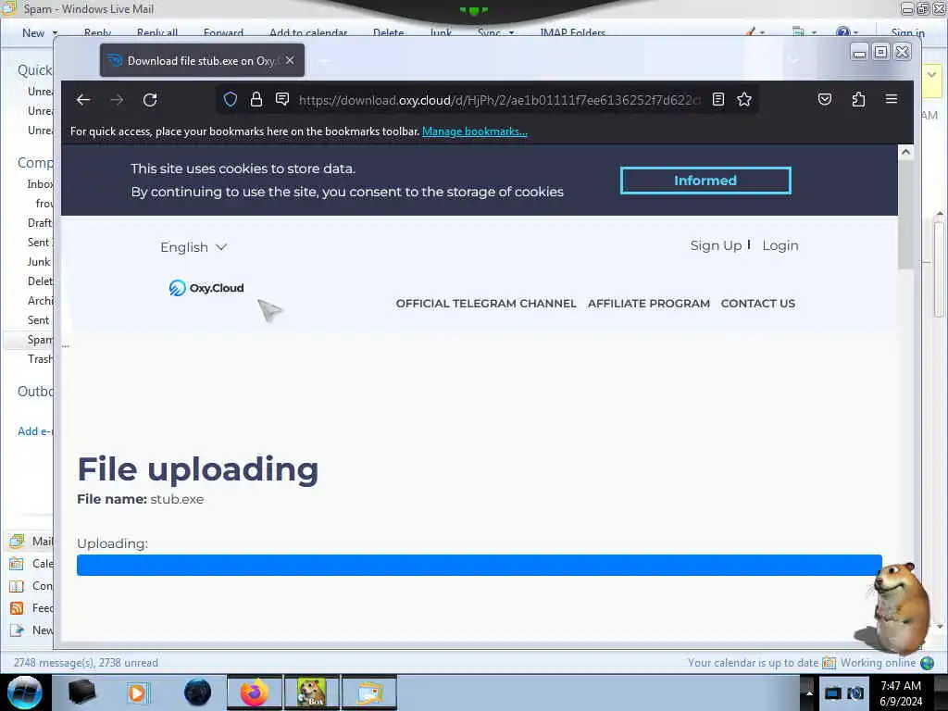948x711 pixels.
Task: Click Working online status in Live Mail
Action: tap(878, 663)
